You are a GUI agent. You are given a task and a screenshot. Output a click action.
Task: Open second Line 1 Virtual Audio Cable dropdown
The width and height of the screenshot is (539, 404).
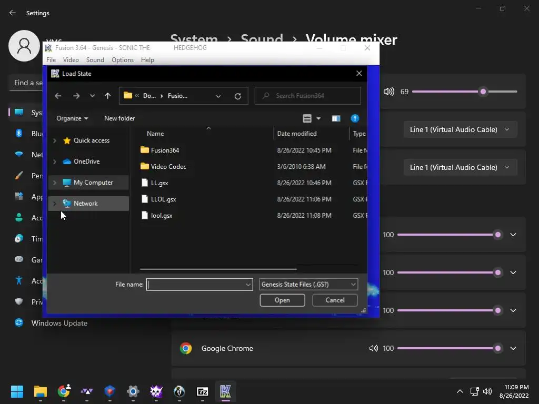point(460,167)
